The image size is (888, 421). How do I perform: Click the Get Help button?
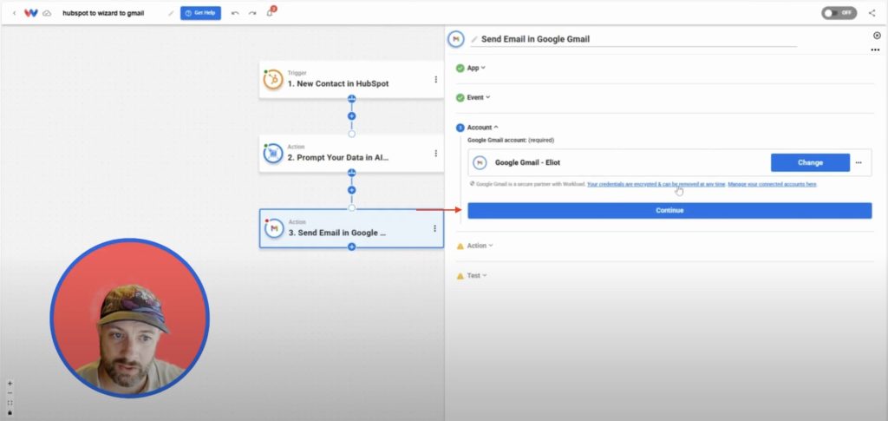click(200, 13)
